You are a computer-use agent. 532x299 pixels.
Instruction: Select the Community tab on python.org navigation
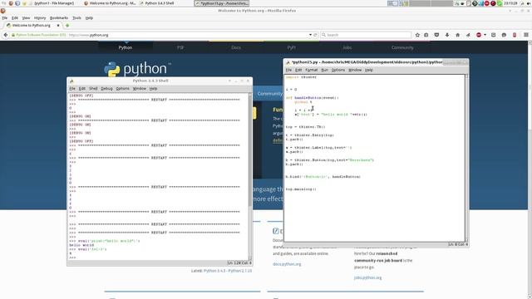click(x=402, y=47)
